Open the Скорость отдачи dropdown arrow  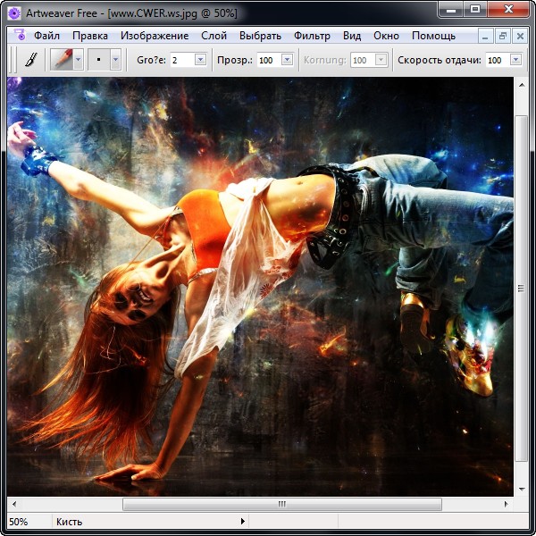[515, 60]
